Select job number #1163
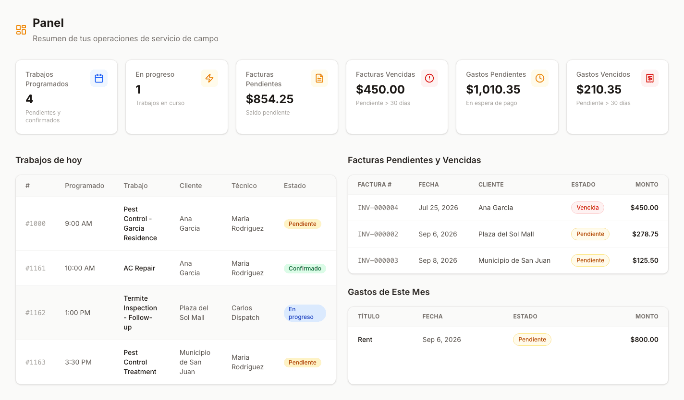Viewport: 684px width, 400px height. click(36, 362)
